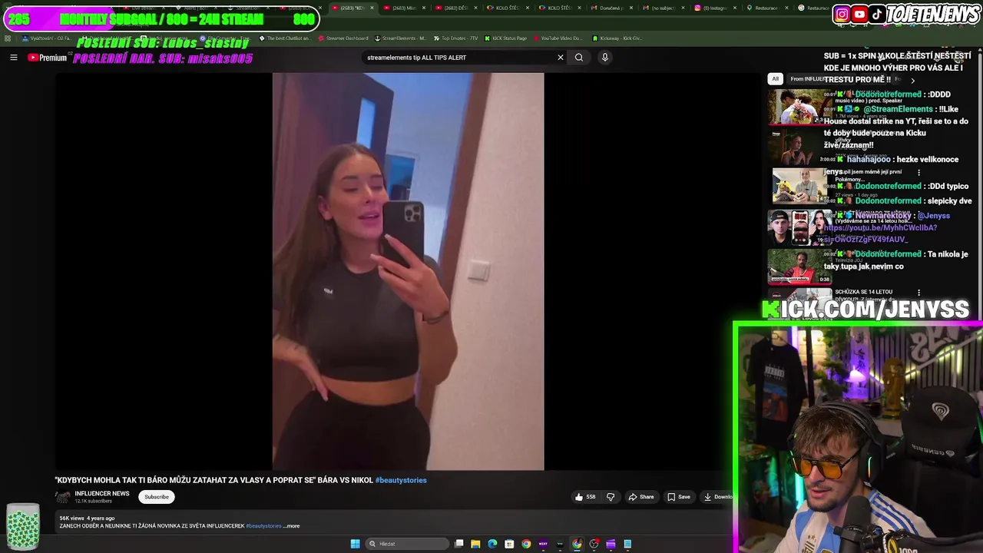The height and width of the screenshot is (553, 983).
Task: Open the YouTube hamburger guide menu
Action: (13, 58)
